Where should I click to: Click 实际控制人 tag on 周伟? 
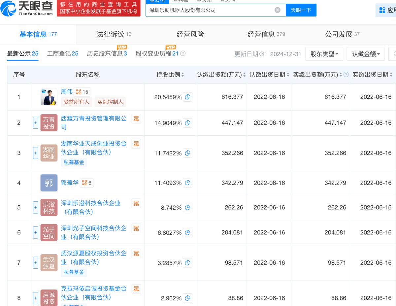coord(110,102)
